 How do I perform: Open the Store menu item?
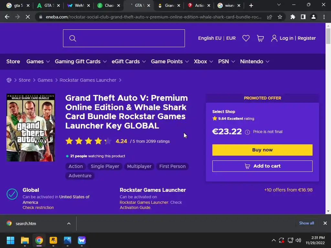[x=13, y=62]
